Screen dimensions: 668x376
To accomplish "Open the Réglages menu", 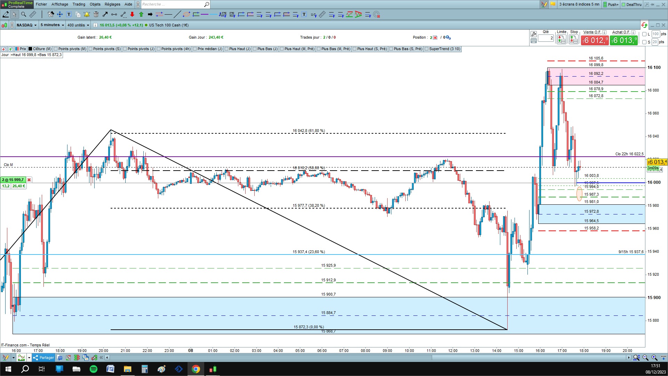I will coord(112,4).
